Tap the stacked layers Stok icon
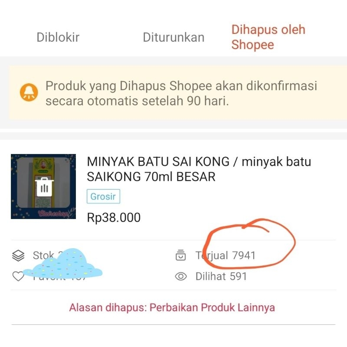Screen dimensions: 347x347 click(18, 255)
